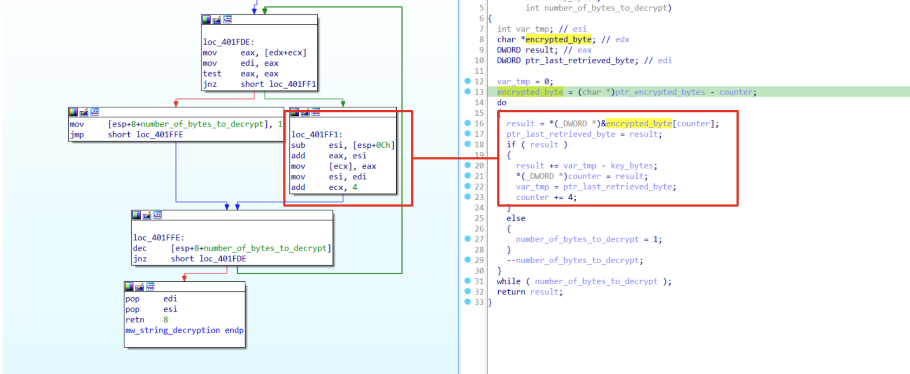Viewport: 910px width, 374px height.
Task: Click color icon on 'retn 8' node header
Action: [129, 287]
